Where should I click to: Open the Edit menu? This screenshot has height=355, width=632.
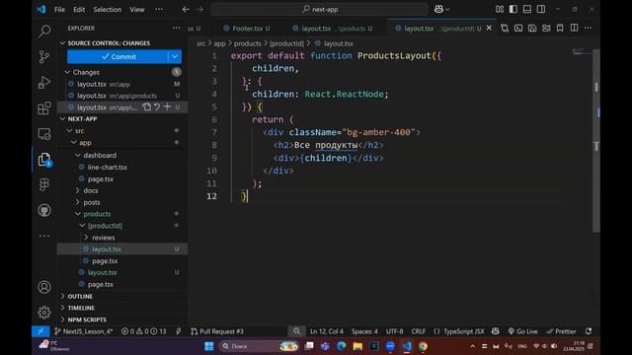coord(79,9)
